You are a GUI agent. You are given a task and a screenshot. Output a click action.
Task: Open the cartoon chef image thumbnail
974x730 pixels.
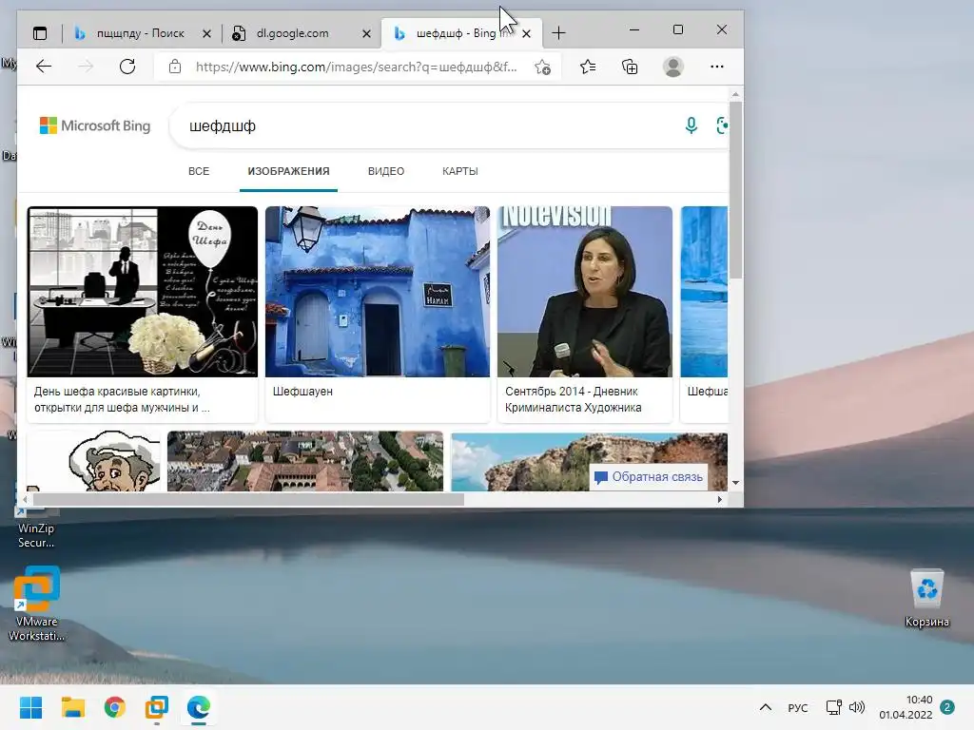[94, 461]
